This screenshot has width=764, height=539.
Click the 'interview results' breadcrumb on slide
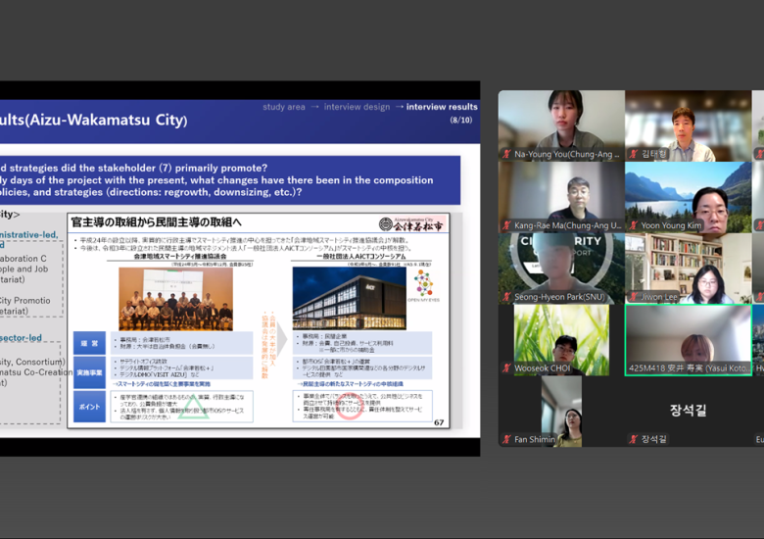(x=442, y=107)
